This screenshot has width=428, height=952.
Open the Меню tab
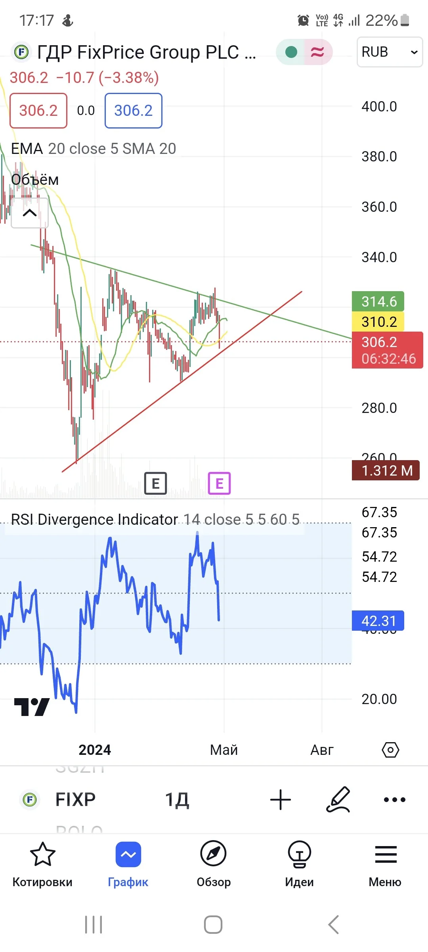385,865
